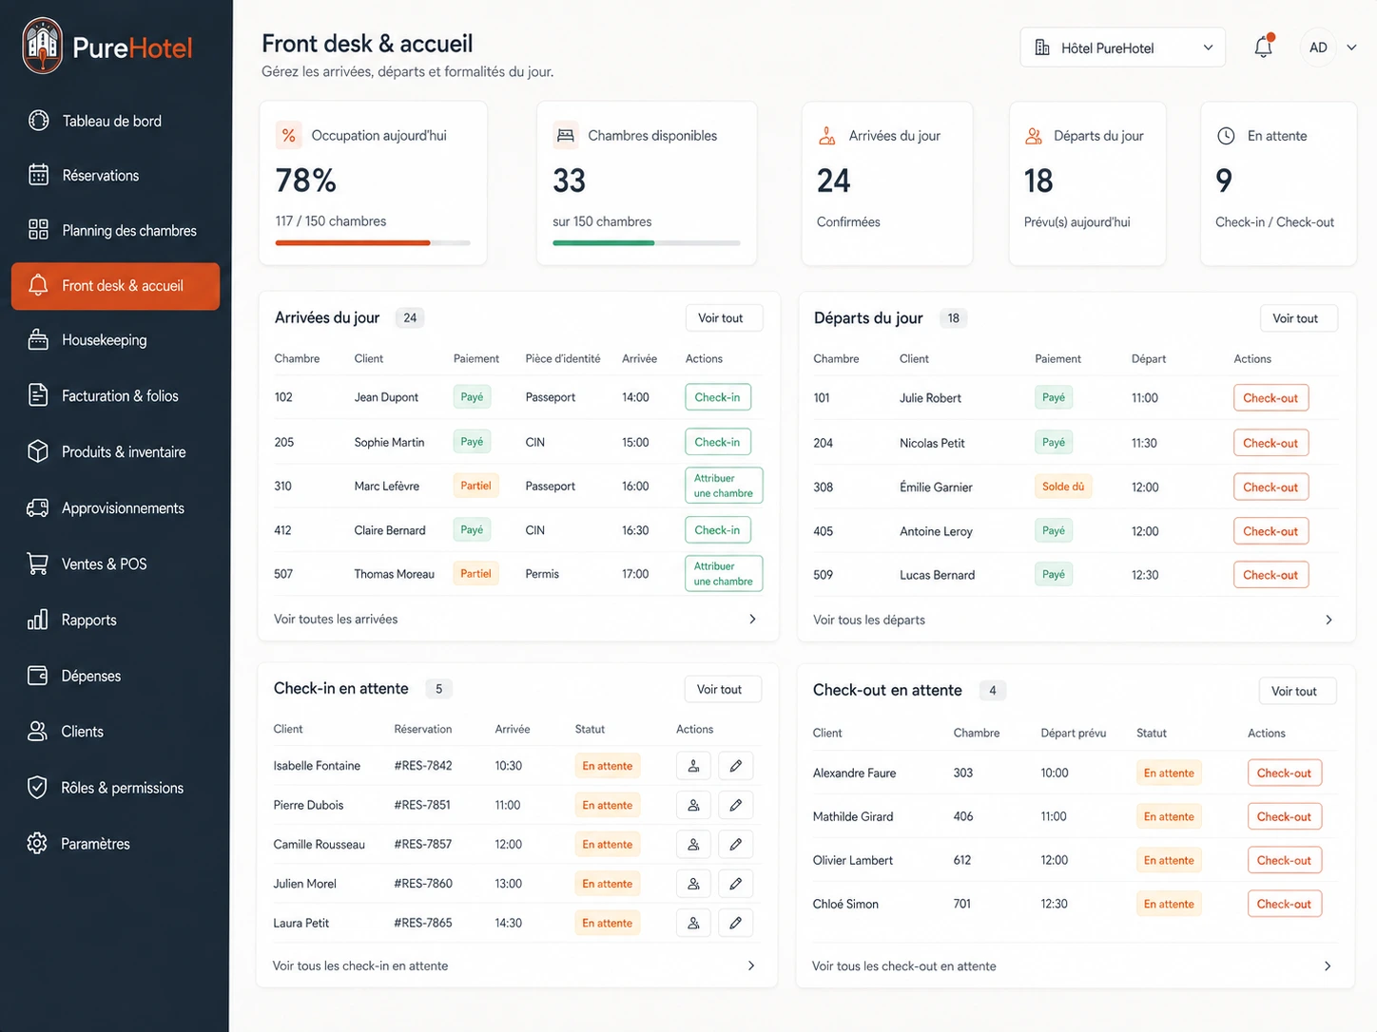Image resolution: width=1377 pixels, height=1032 pixels.
Task: Click edit pencil icon for Laura Petit
Action: point(735,923)
